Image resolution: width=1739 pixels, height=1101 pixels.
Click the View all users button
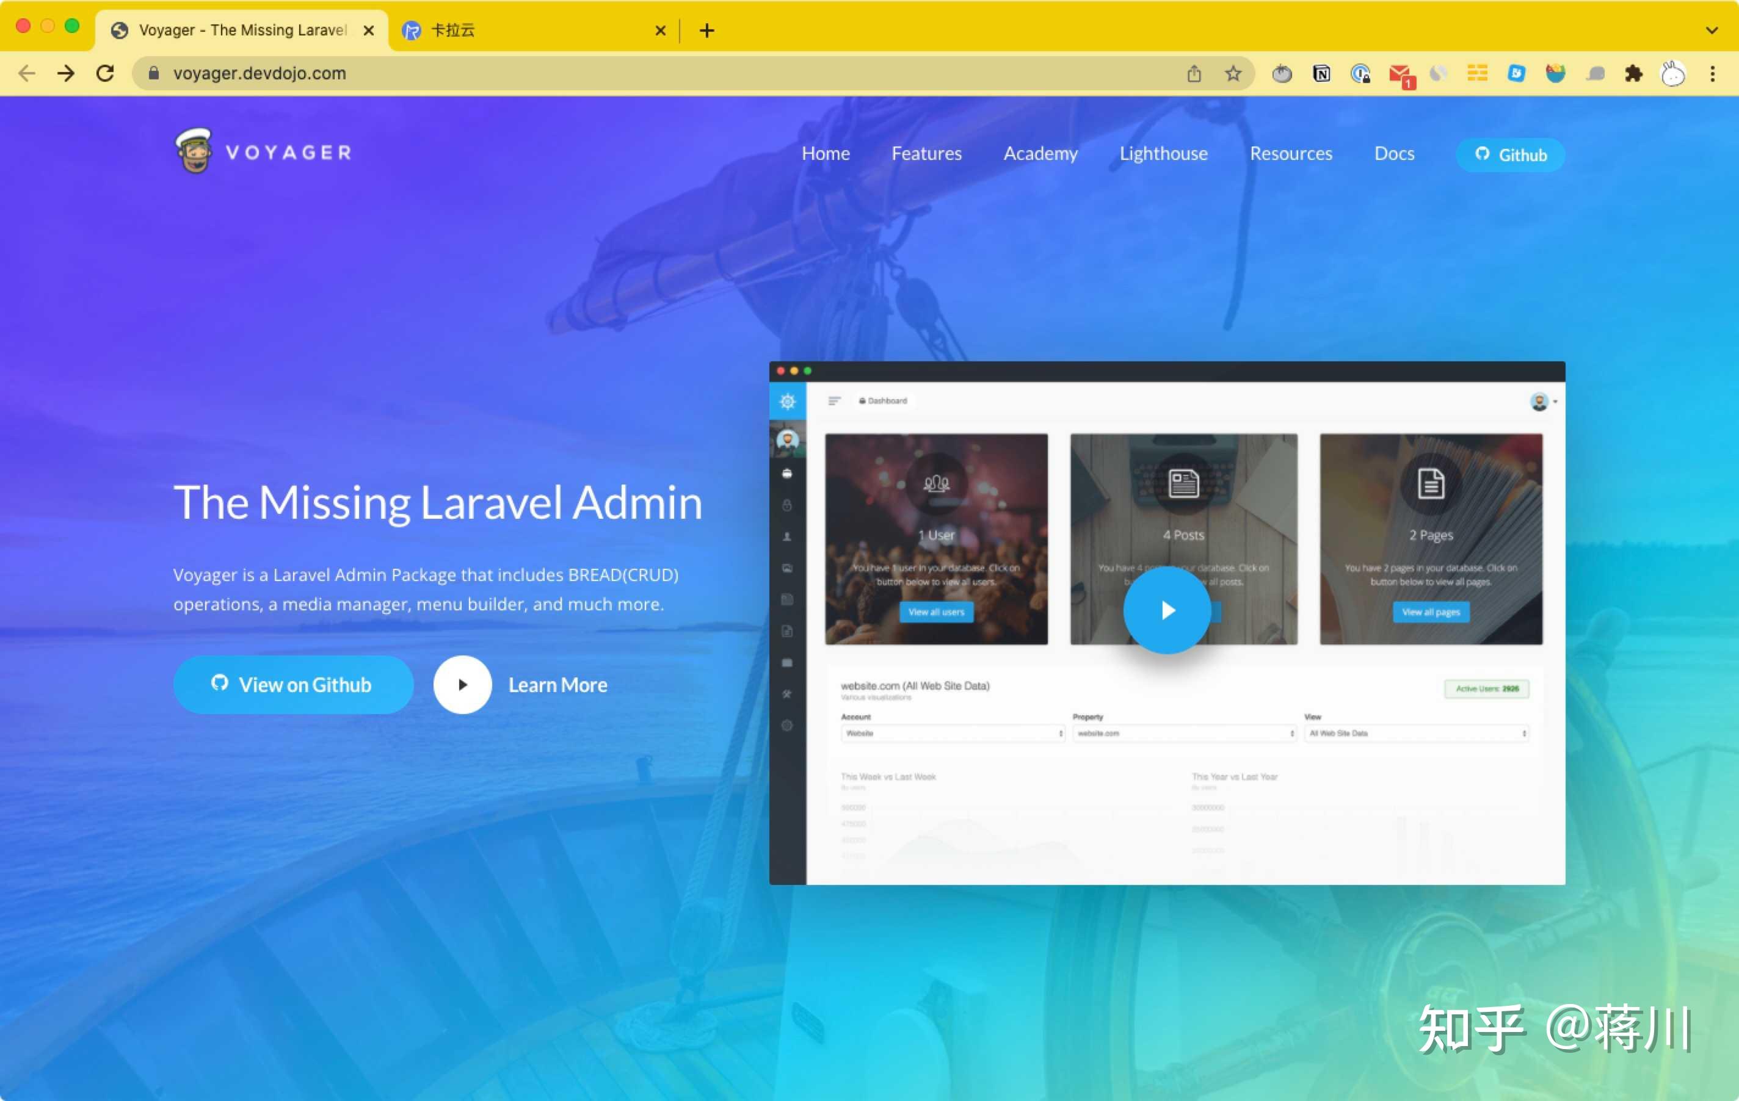pyautogui.click(x=936, y=612)
